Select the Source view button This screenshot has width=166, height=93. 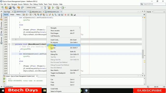click(6, 14)
